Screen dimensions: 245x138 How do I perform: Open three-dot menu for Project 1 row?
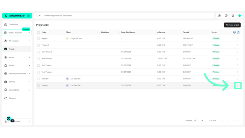238,45
